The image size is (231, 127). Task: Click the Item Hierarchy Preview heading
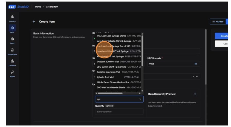[x=162, y=94]
